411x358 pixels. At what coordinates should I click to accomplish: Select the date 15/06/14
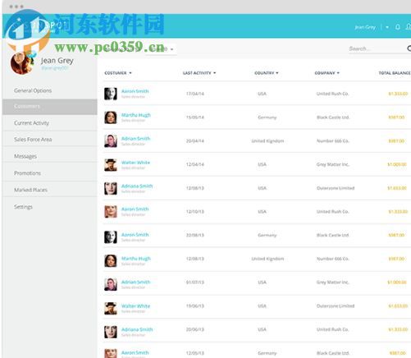click(x=195, y=117)
